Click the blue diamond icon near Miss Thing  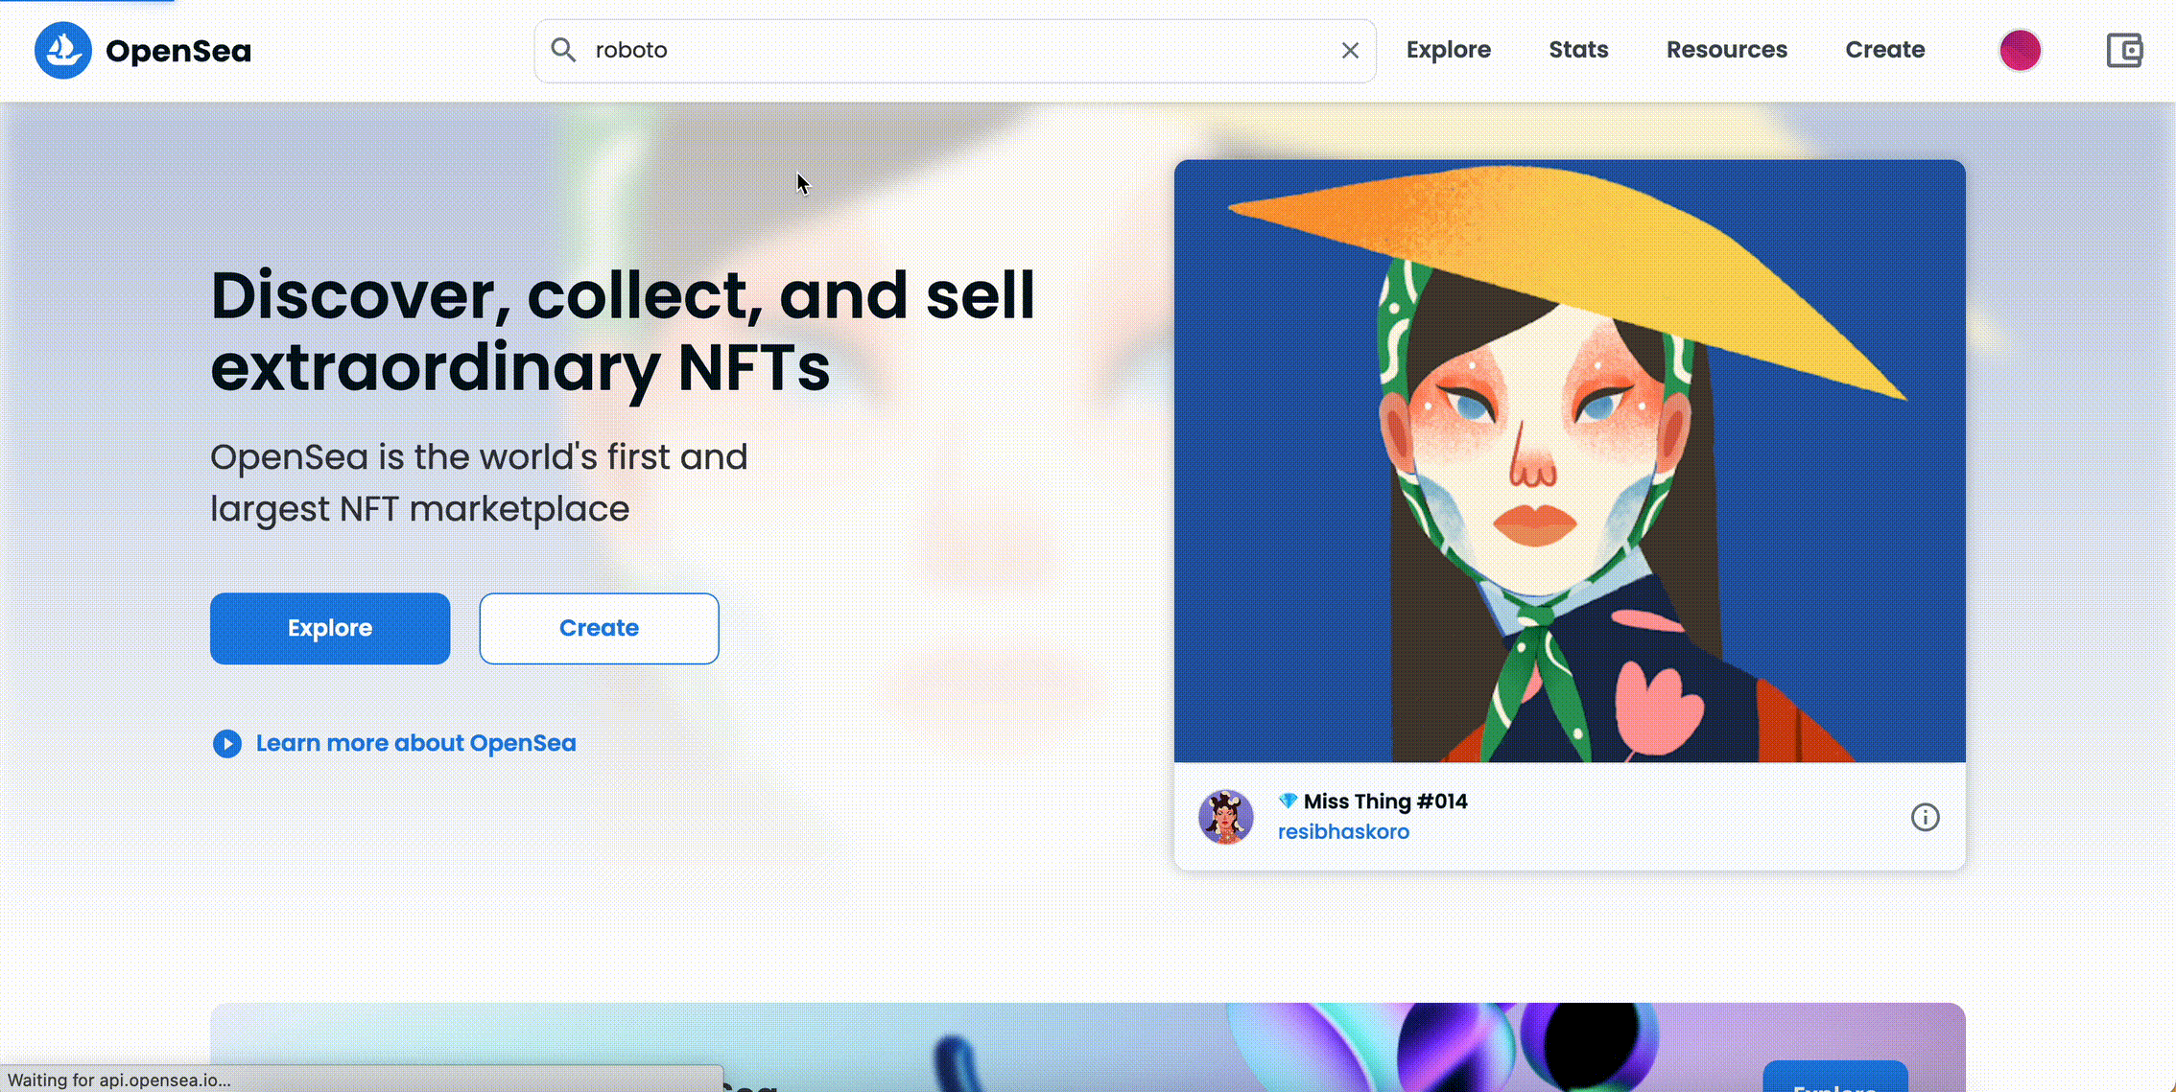[1288, 801]
